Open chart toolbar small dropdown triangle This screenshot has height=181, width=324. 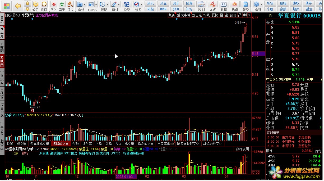point(249,15)
